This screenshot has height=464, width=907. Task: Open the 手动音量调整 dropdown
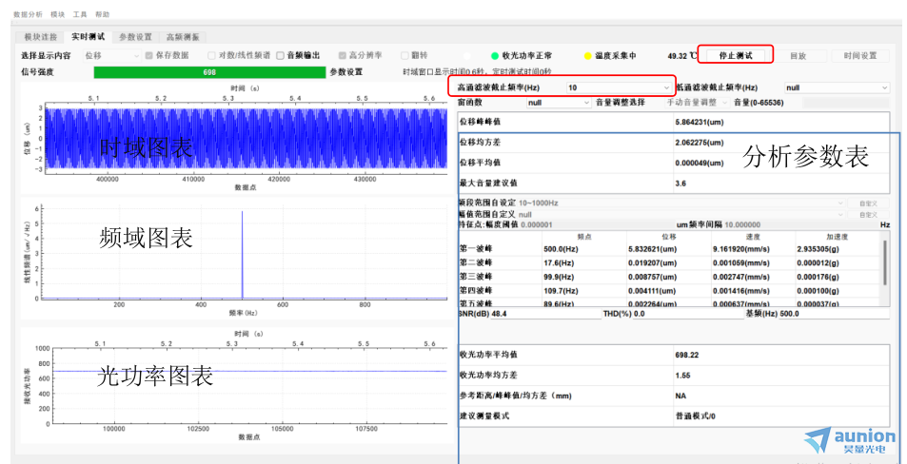coord(695,103)
